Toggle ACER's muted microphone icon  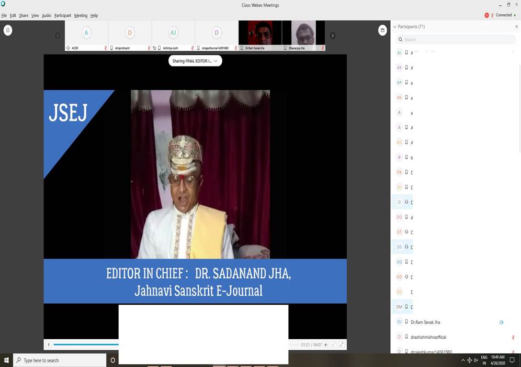106,48
